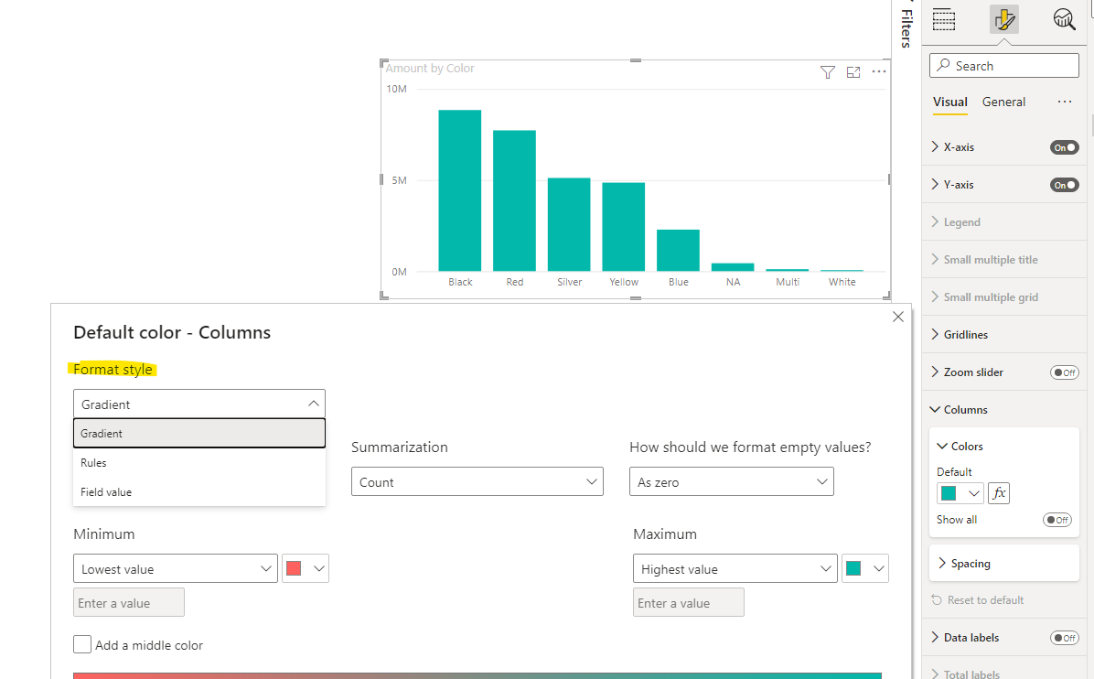Click the Red column bar
This screenshot has width=1094, height=679.
tap(514, 201)
